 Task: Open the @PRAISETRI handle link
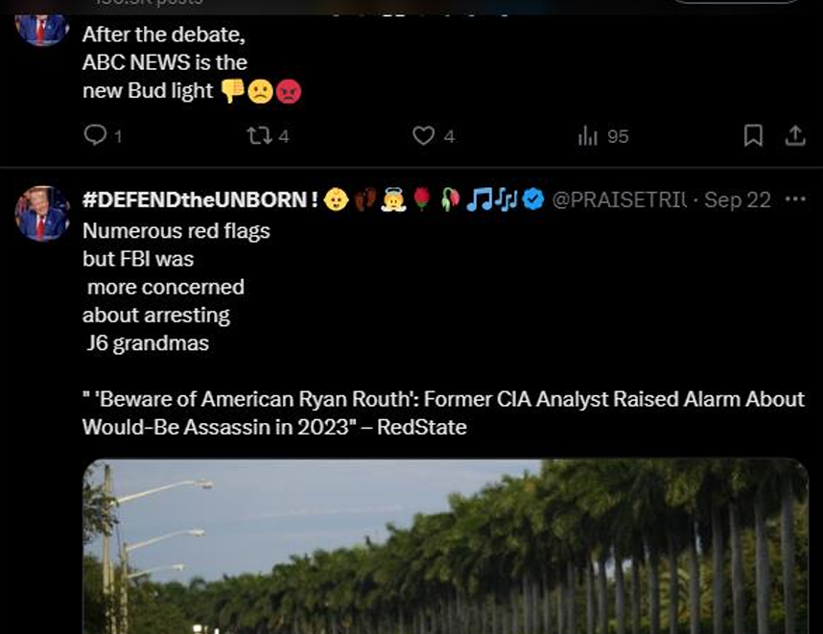pyautogui.click(x=620, y=200)
